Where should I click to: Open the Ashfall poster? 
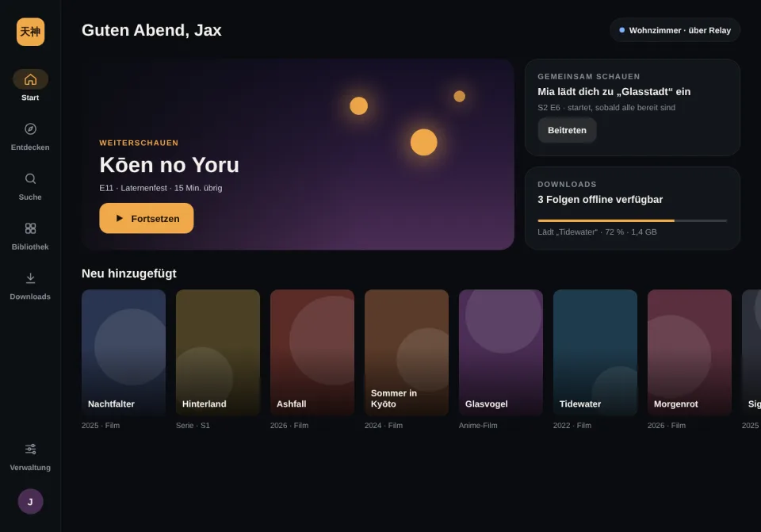coord(312,352)
